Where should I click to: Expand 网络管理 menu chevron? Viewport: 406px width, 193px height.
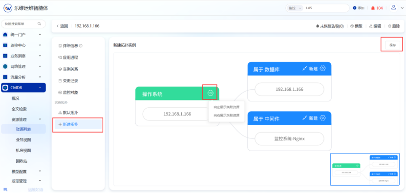pyautogui.click(x=40, y=66)
